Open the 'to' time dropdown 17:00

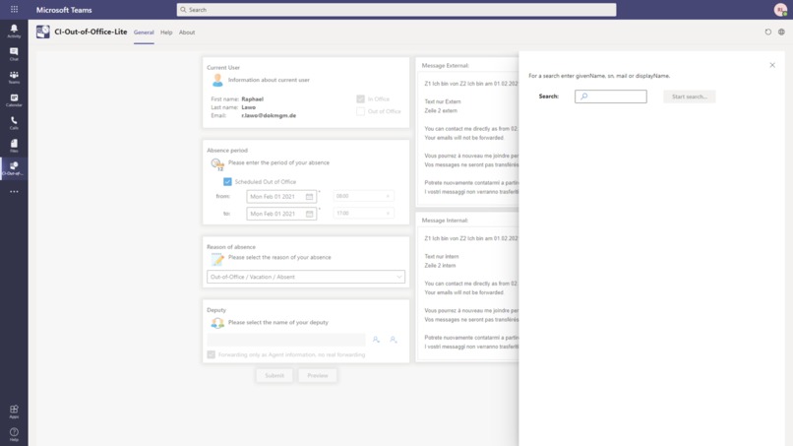pos(363,213)
